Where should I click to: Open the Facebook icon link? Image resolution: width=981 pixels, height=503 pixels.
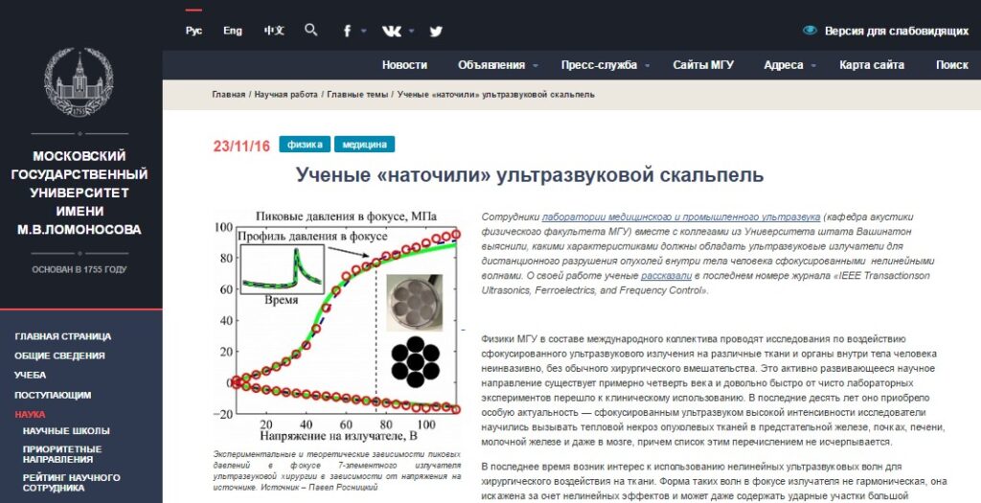349,31
